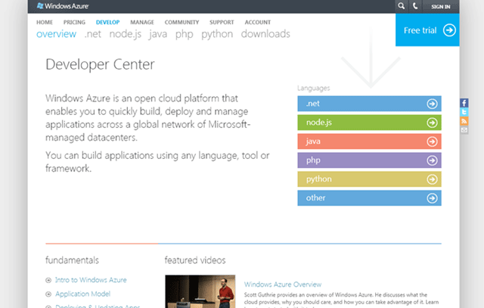Screen dimensions: 484x308
Task: Click the arrow on the node.js bar
Action: coord(432,123)
